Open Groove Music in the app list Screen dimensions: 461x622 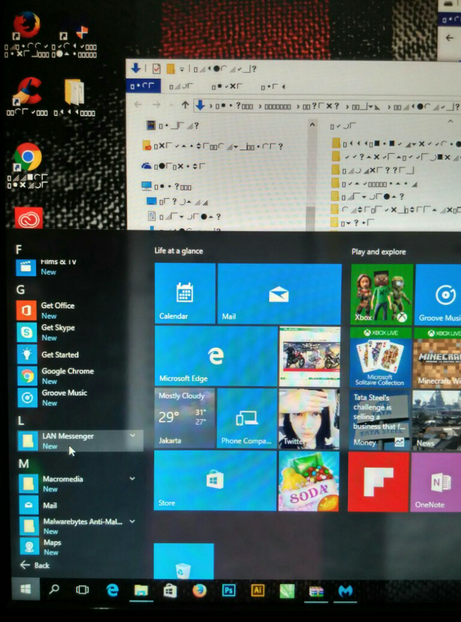(x=80, y=397)
